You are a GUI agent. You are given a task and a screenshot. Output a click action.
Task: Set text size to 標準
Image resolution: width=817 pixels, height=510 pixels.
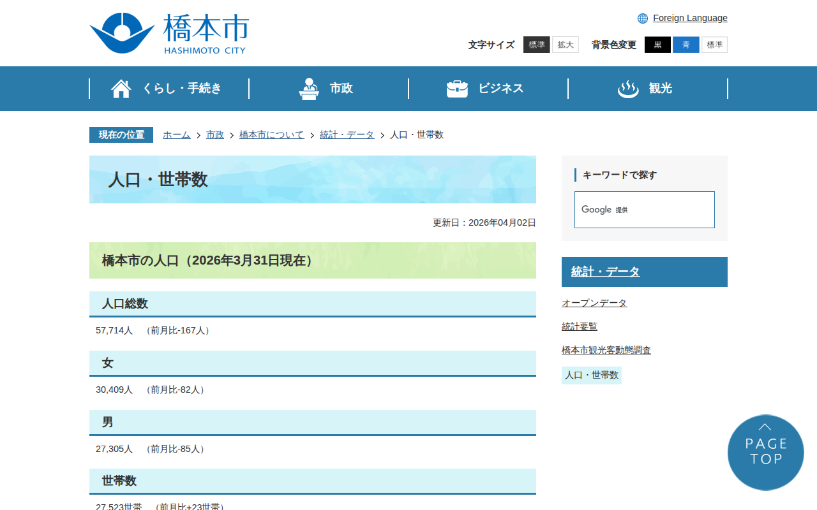(x=536, y=45)
